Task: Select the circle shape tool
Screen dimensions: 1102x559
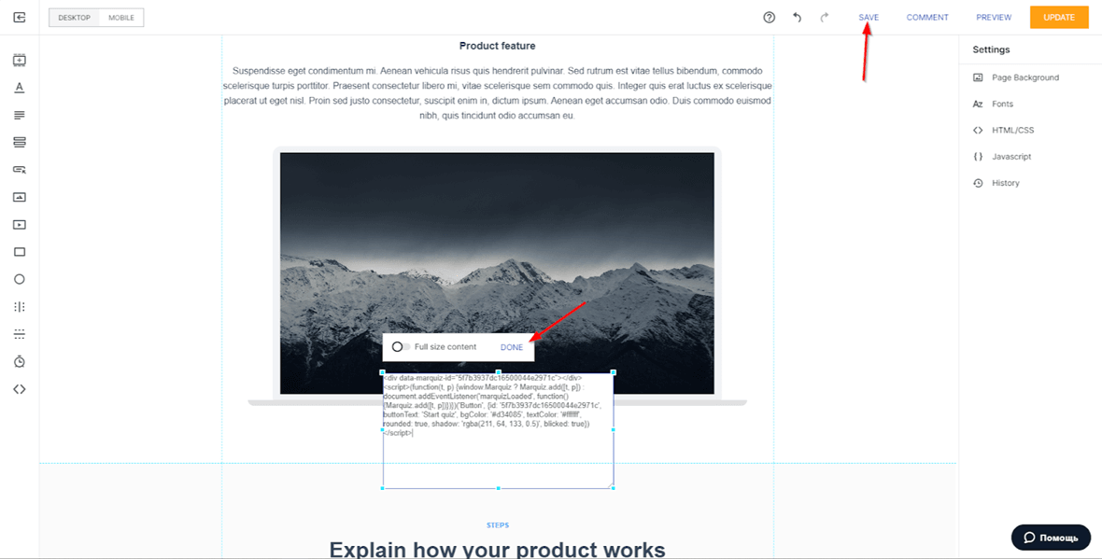Action: pyautogui.click(x=20, y=279)
